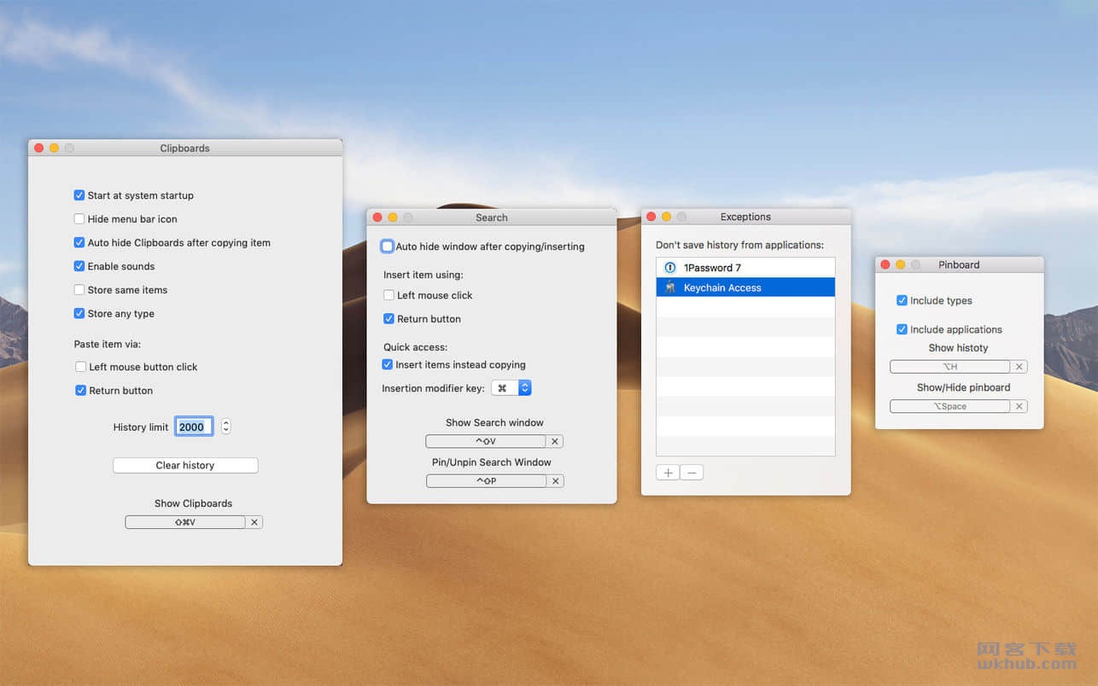Click the Keychain Access app icon
This screenshot has height=686, width=1098.
tap(670, 288)
